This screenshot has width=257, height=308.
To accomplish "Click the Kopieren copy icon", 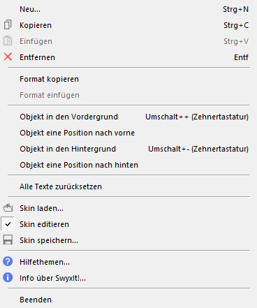I will point(8,24).
